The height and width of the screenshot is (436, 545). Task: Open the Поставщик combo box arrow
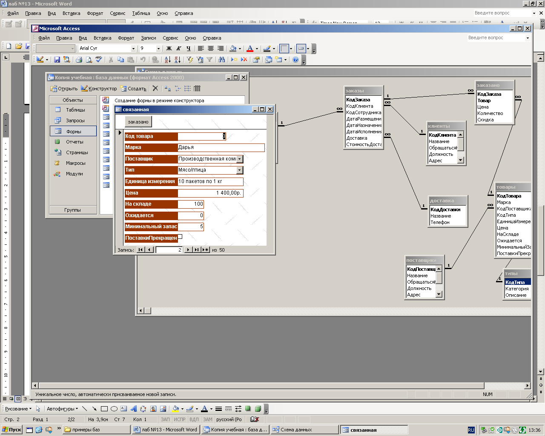point(240,159)
